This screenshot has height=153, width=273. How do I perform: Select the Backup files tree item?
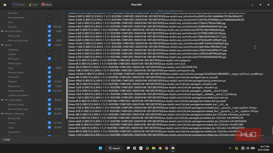tap(14, 118)
